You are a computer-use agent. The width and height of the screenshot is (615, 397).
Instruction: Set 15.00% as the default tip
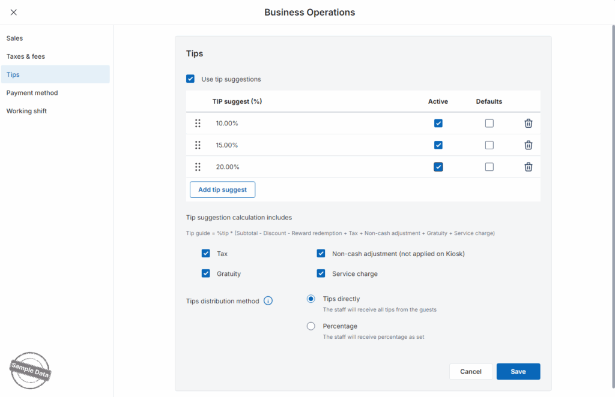point(489,145)
